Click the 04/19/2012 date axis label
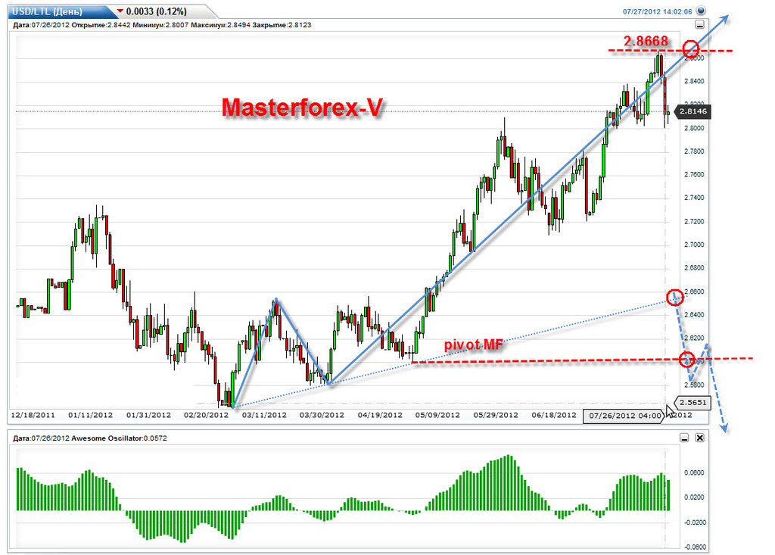Screen dimensions: 775x555 (x=380, y=415)
